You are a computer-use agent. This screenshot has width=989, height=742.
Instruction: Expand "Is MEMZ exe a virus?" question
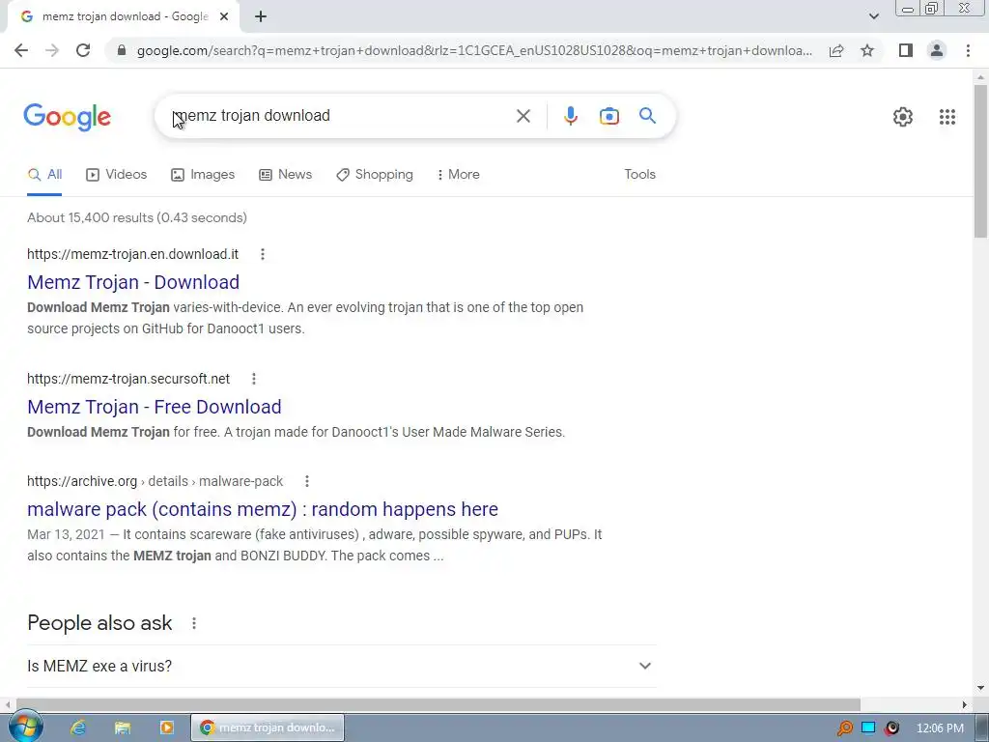click(342, 666)
